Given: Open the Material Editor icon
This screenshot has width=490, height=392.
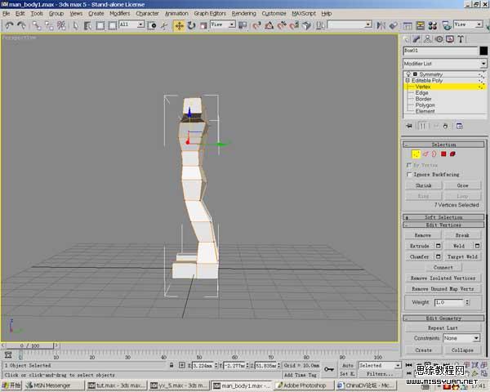Looking at the screenshot, I should click(x=432, y=25).
